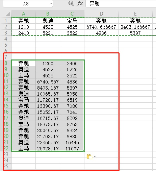Image resolution: width=156 pixels, height=171 pixels.
Task: Select column C header
Action: (x=72, y=14)
